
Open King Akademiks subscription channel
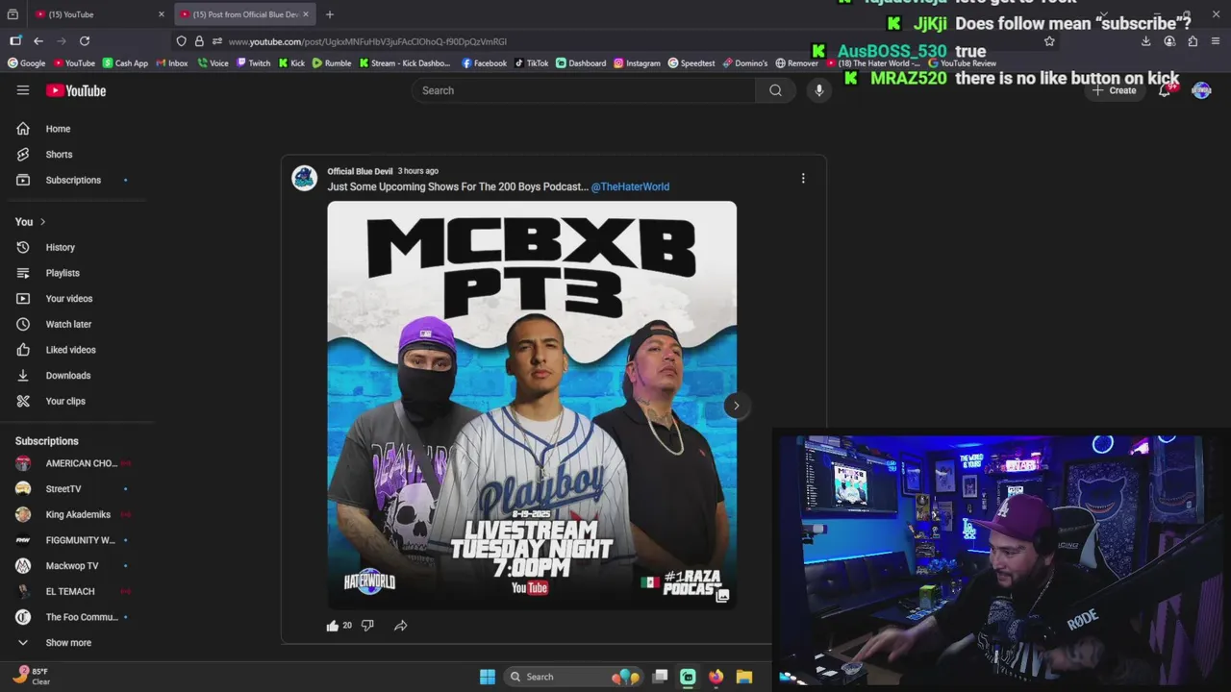coord(77,514)
